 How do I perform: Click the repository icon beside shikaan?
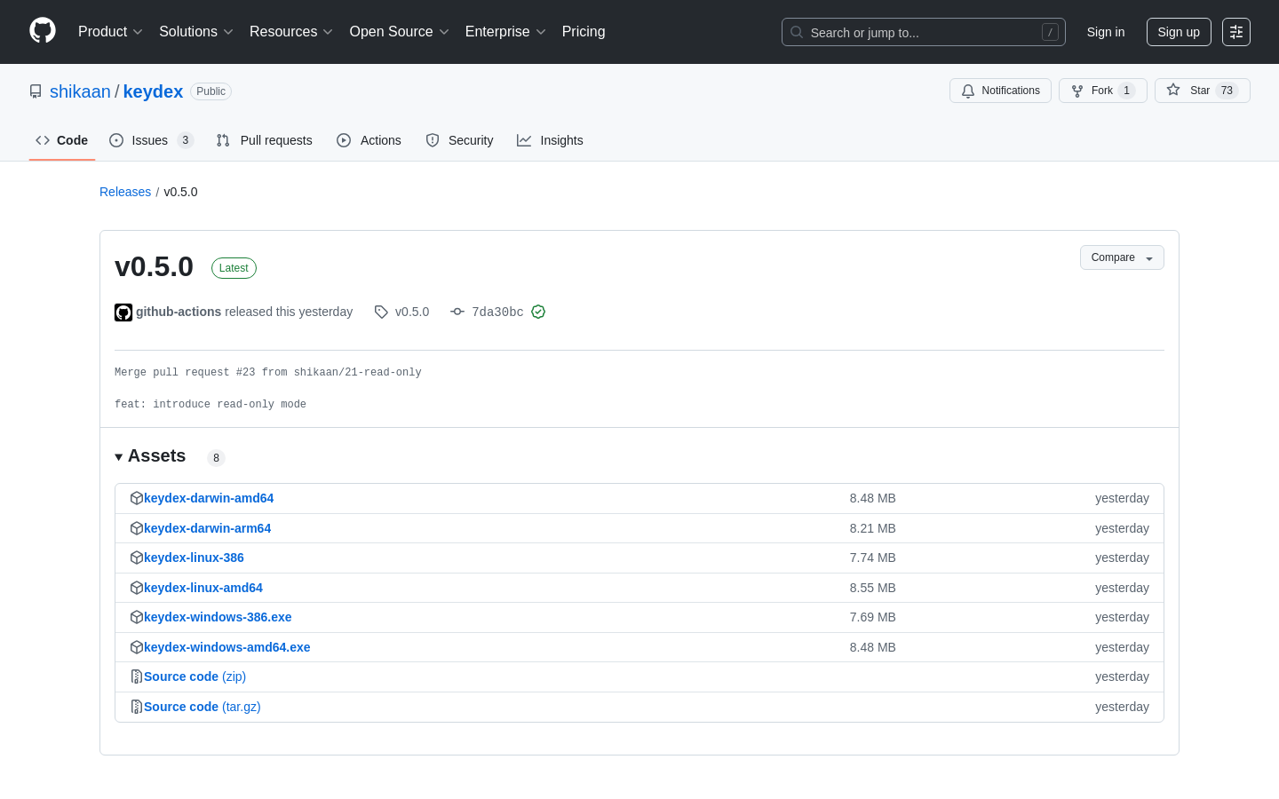pyautogui.click(x=36, y=91)
